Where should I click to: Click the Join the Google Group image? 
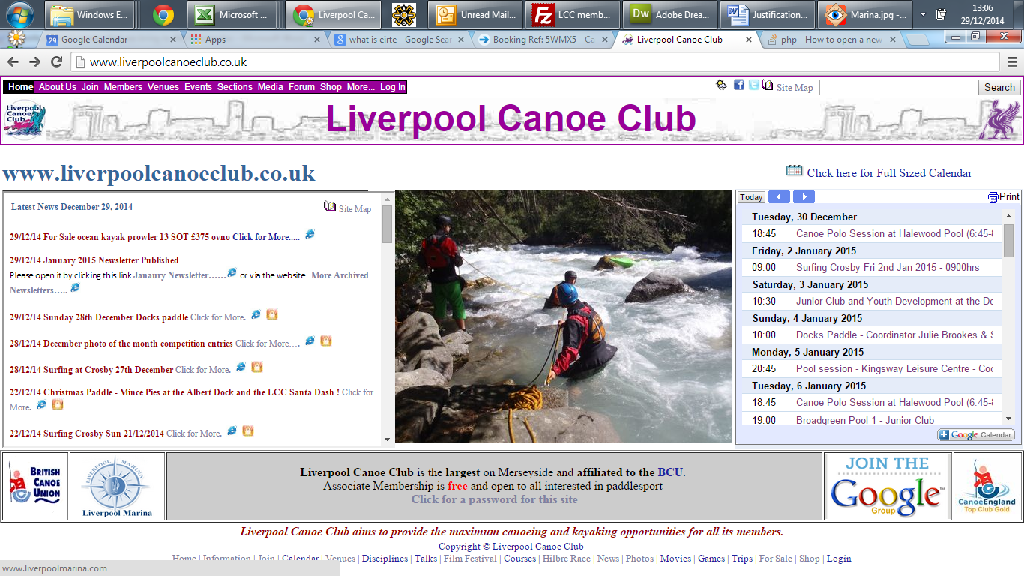[888, 486]
